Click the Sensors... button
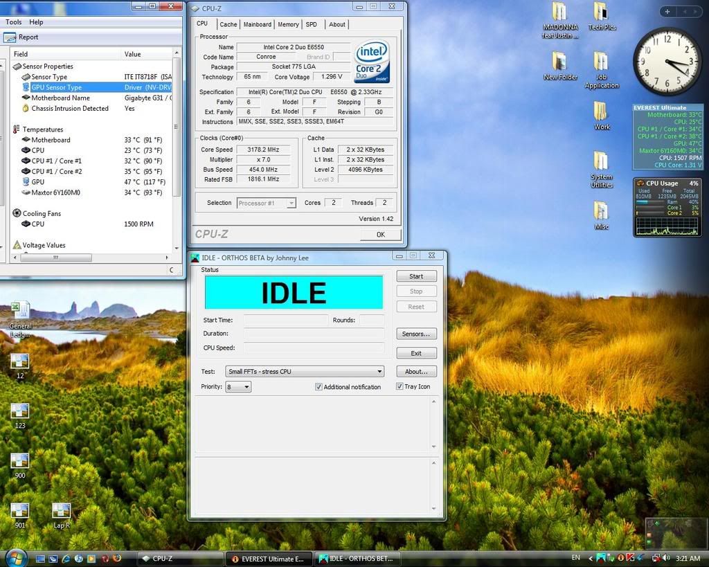This screenshot has width=709, height=567. (415, 334)
